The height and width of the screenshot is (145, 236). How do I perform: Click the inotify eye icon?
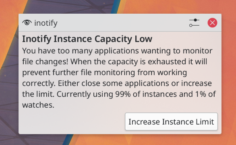(27, 22)
